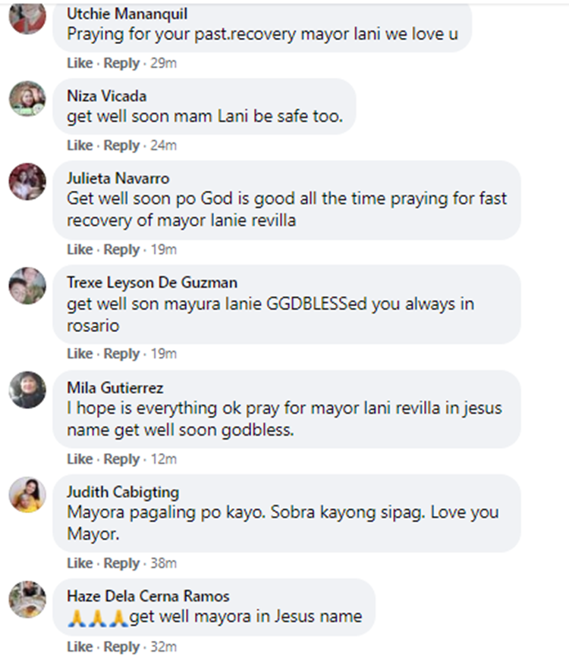The width and height of the screenshot is (569, 657).
Task: Reply to Trexe Leyson De Guzman's comment
Action: tap(121, 354)
